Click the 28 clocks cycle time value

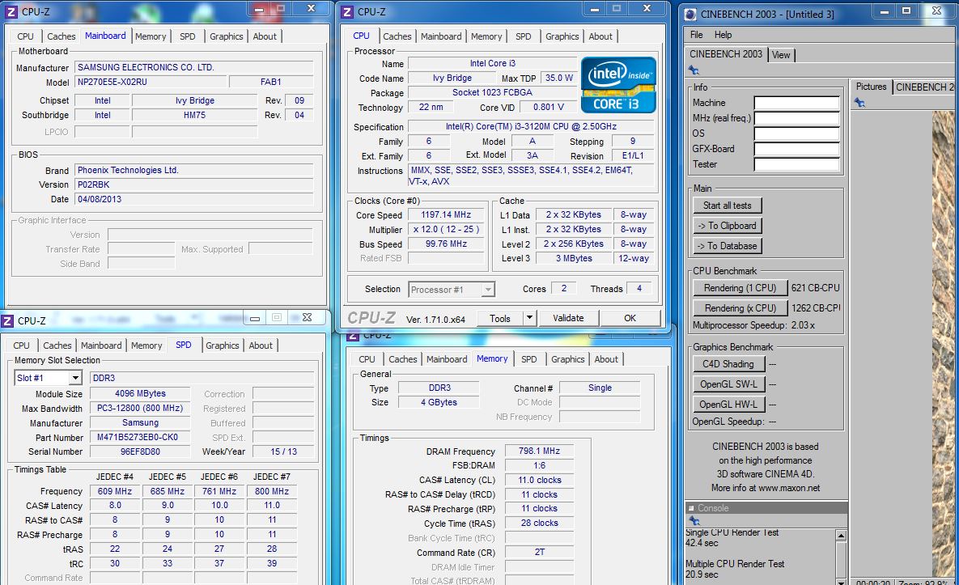click(539, 524)
